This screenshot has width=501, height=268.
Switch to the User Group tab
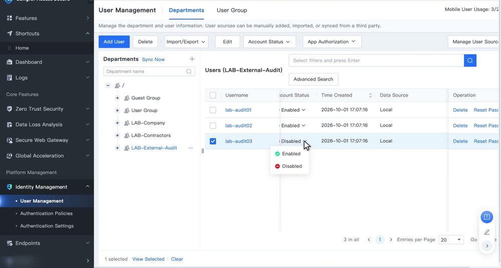click(x=231, y=10)
